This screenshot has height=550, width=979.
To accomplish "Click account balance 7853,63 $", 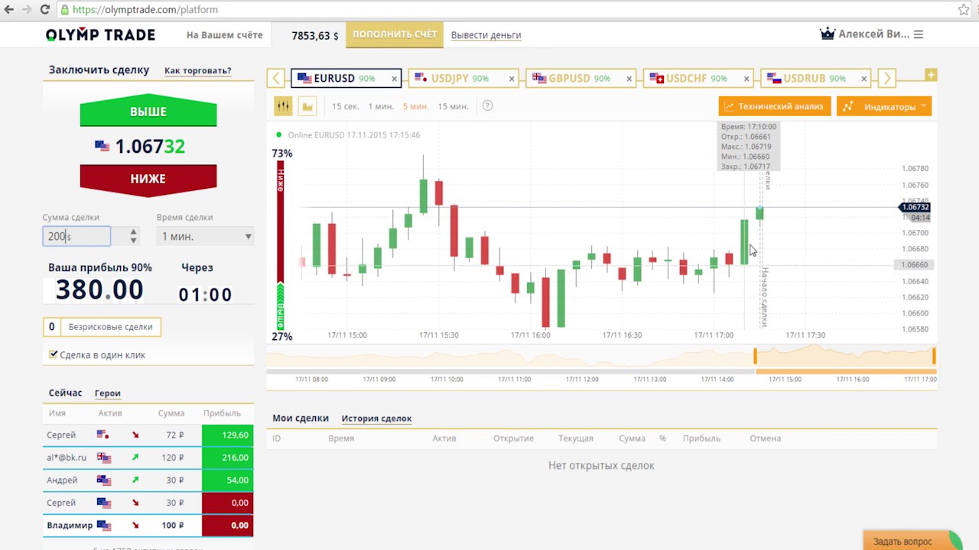I will pyautogui.click(x=315, y=35).
